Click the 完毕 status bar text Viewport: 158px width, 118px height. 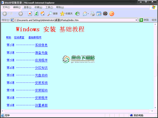7,115
